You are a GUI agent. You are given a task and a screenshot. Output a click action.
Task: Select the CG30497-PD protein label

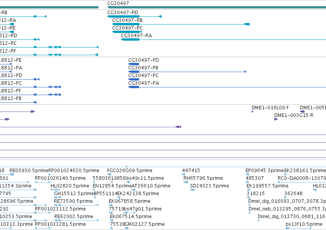[144, 60]
